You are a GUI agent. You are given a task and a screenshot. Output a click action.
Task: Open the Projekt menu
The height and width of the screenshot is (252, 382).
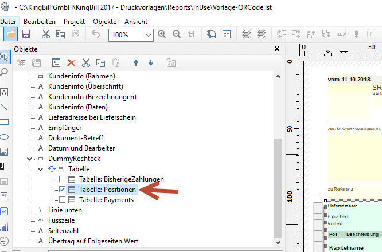[75, 22]
